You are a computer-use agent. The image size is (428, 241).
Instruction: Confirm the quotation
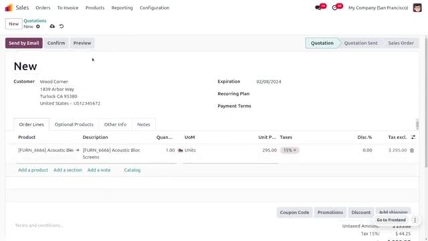(x=56, y=43)
